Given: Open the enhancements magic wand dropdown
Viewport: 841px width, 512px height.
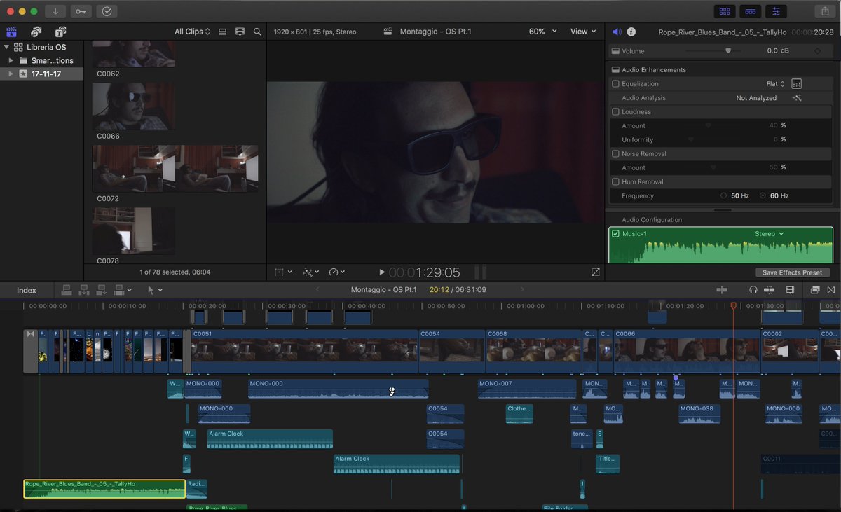Looking at the screenshot, I should click(x=310, y=272).
